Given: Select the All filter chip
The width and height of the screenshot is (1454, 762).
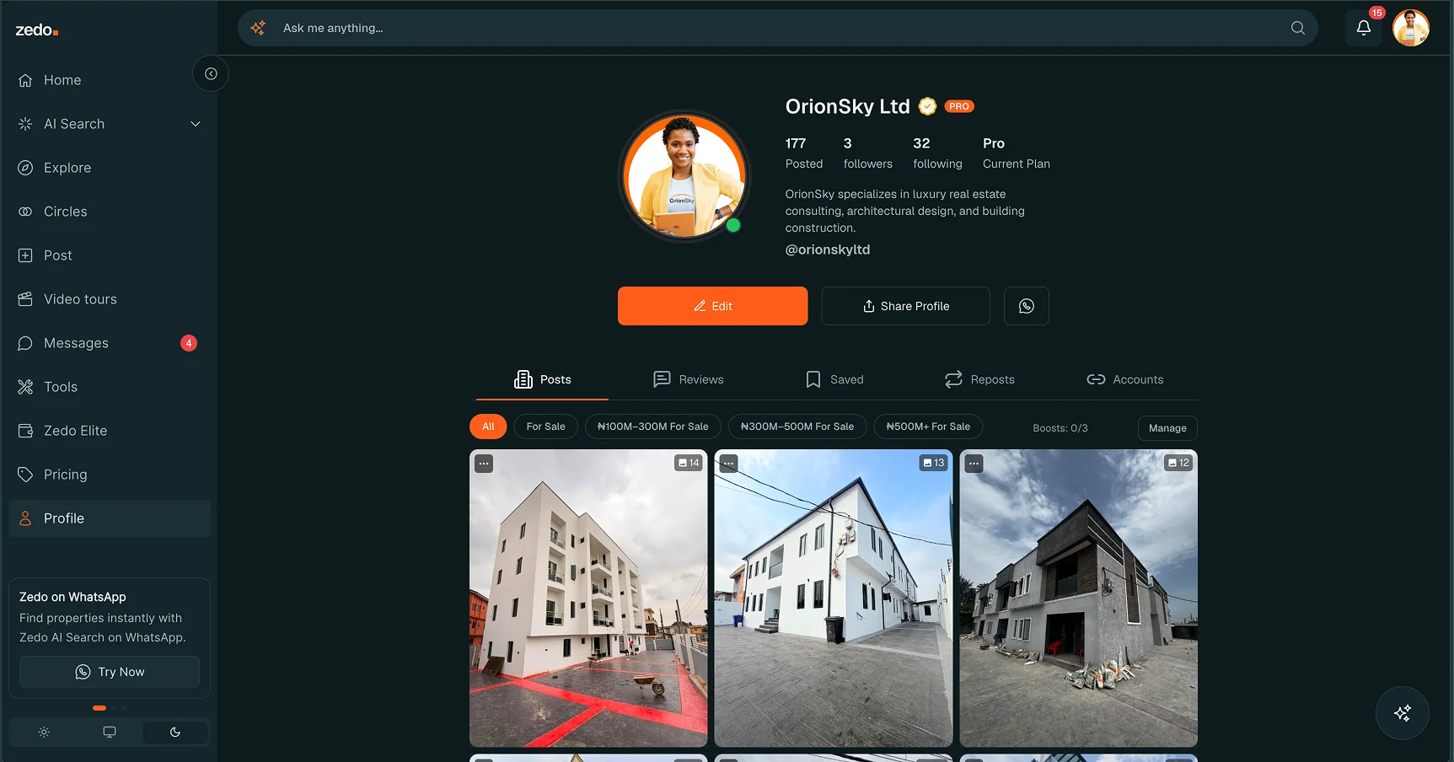Looking at the screenshot, I should tap(488, 427).
